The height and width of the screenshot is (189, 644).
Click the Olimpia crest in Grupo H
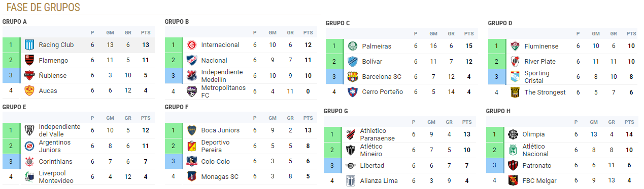point(513,134)
